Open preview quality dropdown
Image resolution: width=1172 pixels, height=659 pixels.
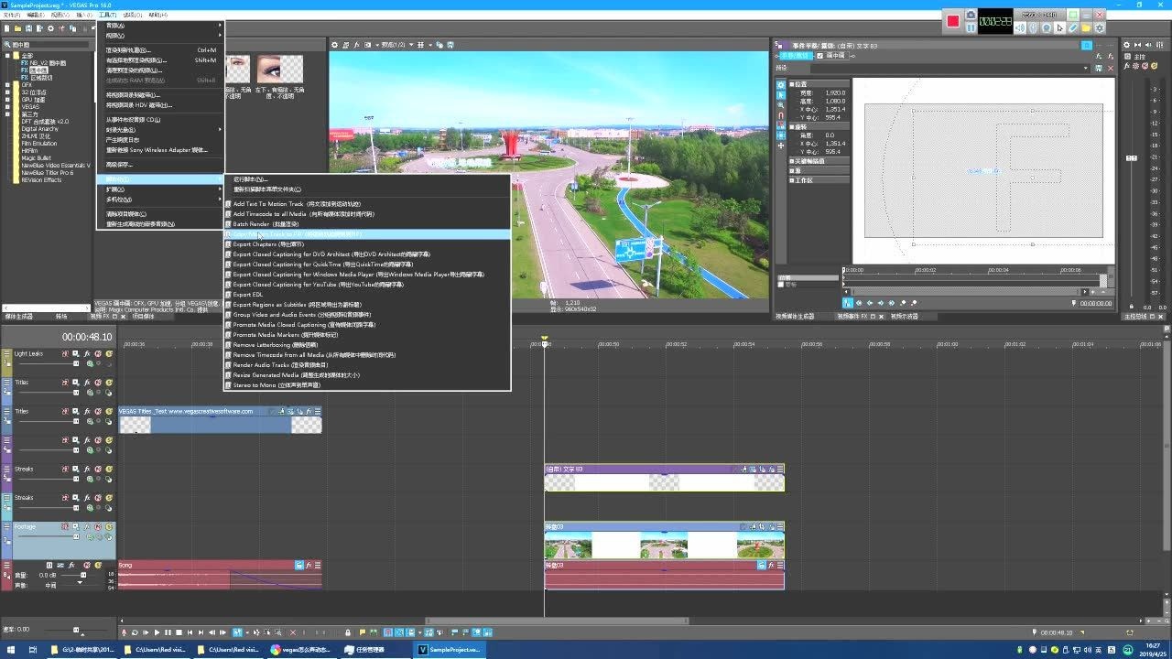click(392, 45)
